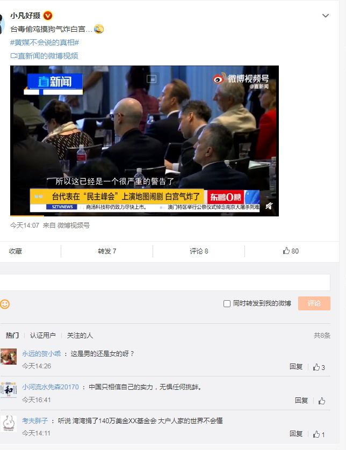This screenshot has height=450, width=346.
Task: Enable 同时转发到我的微博 checkbox
Action: tap(227, 303)
